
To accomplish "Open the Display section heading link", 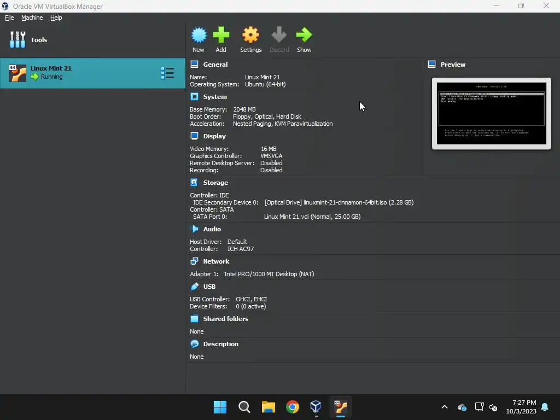I will (214, 136).
